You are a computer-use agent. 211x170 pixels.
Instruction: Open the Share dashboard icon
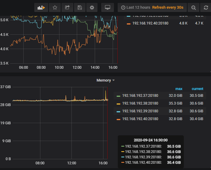pos(67,7)
